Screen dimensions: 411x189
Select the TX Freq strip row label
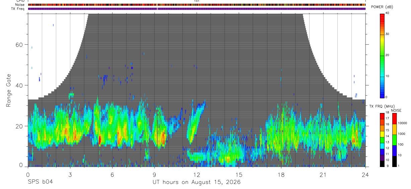[x=18, y=9]
